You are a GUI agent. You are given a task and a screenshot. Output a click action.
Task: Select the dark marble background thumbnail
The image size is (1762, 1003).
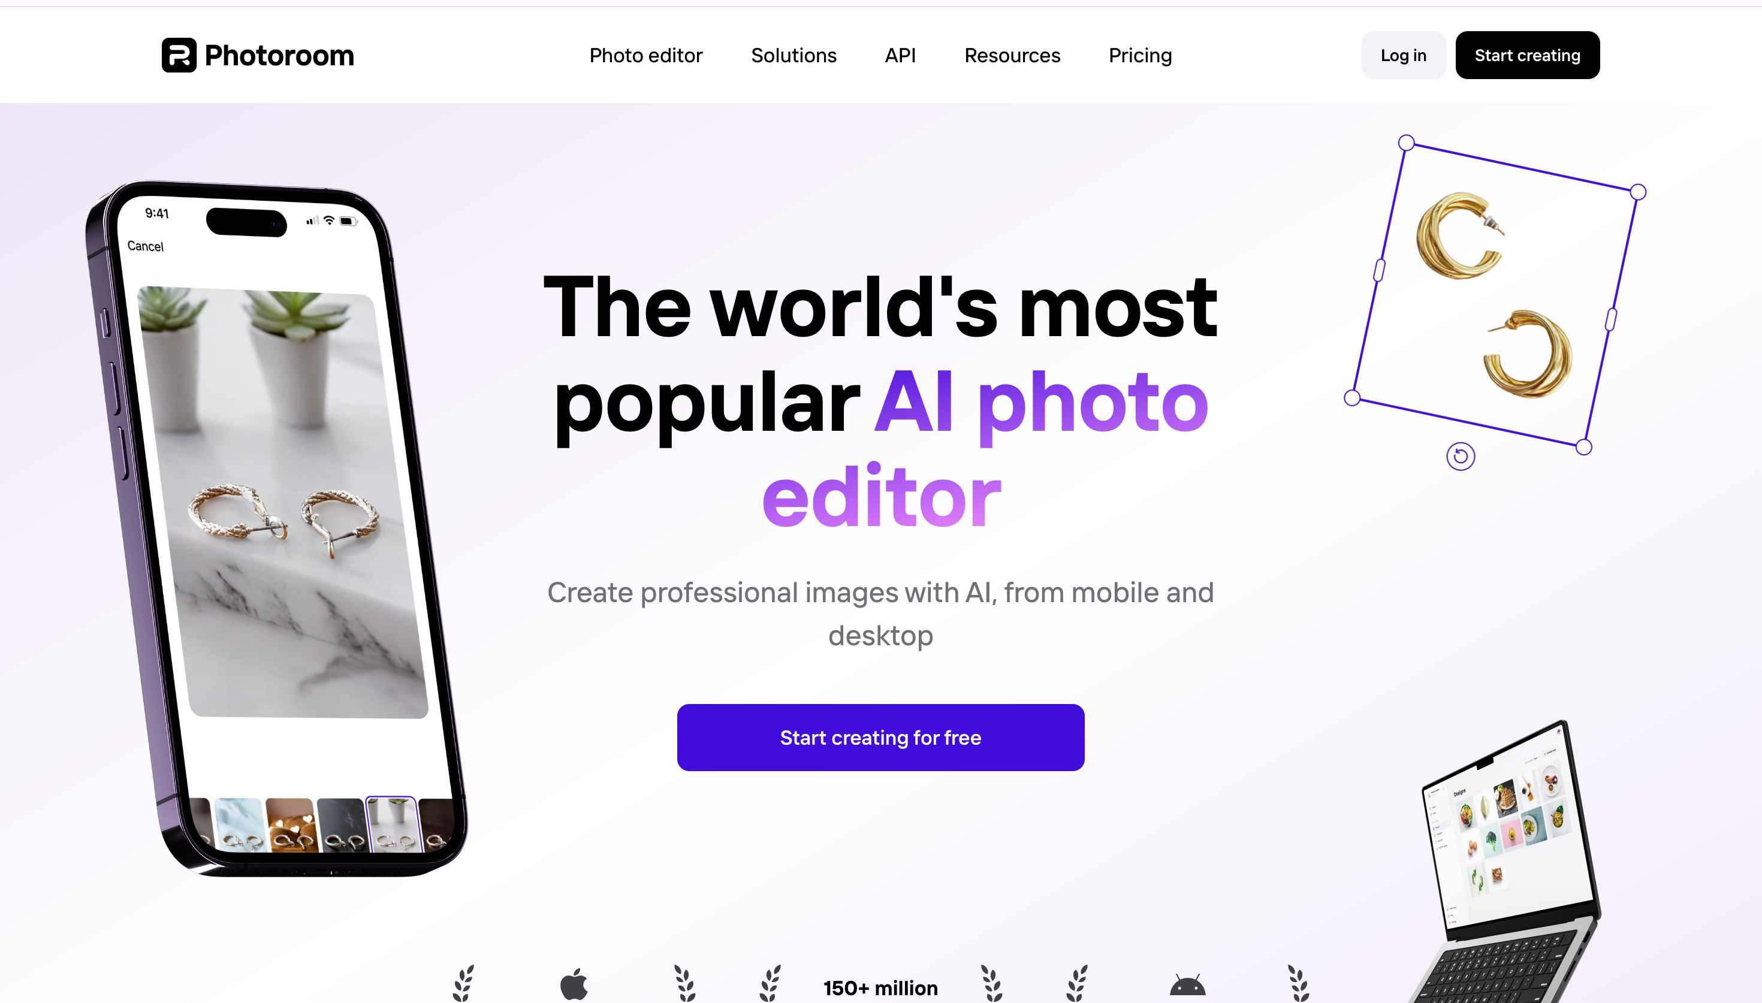click(342, 824)
